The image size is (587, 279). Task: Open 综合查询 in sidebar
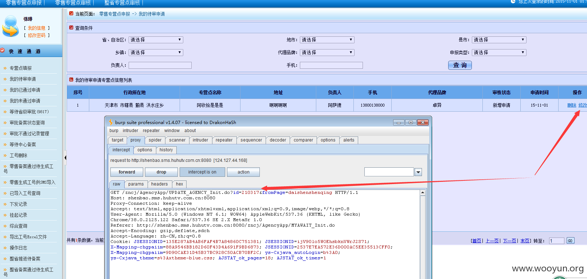[x=18, y=226]
